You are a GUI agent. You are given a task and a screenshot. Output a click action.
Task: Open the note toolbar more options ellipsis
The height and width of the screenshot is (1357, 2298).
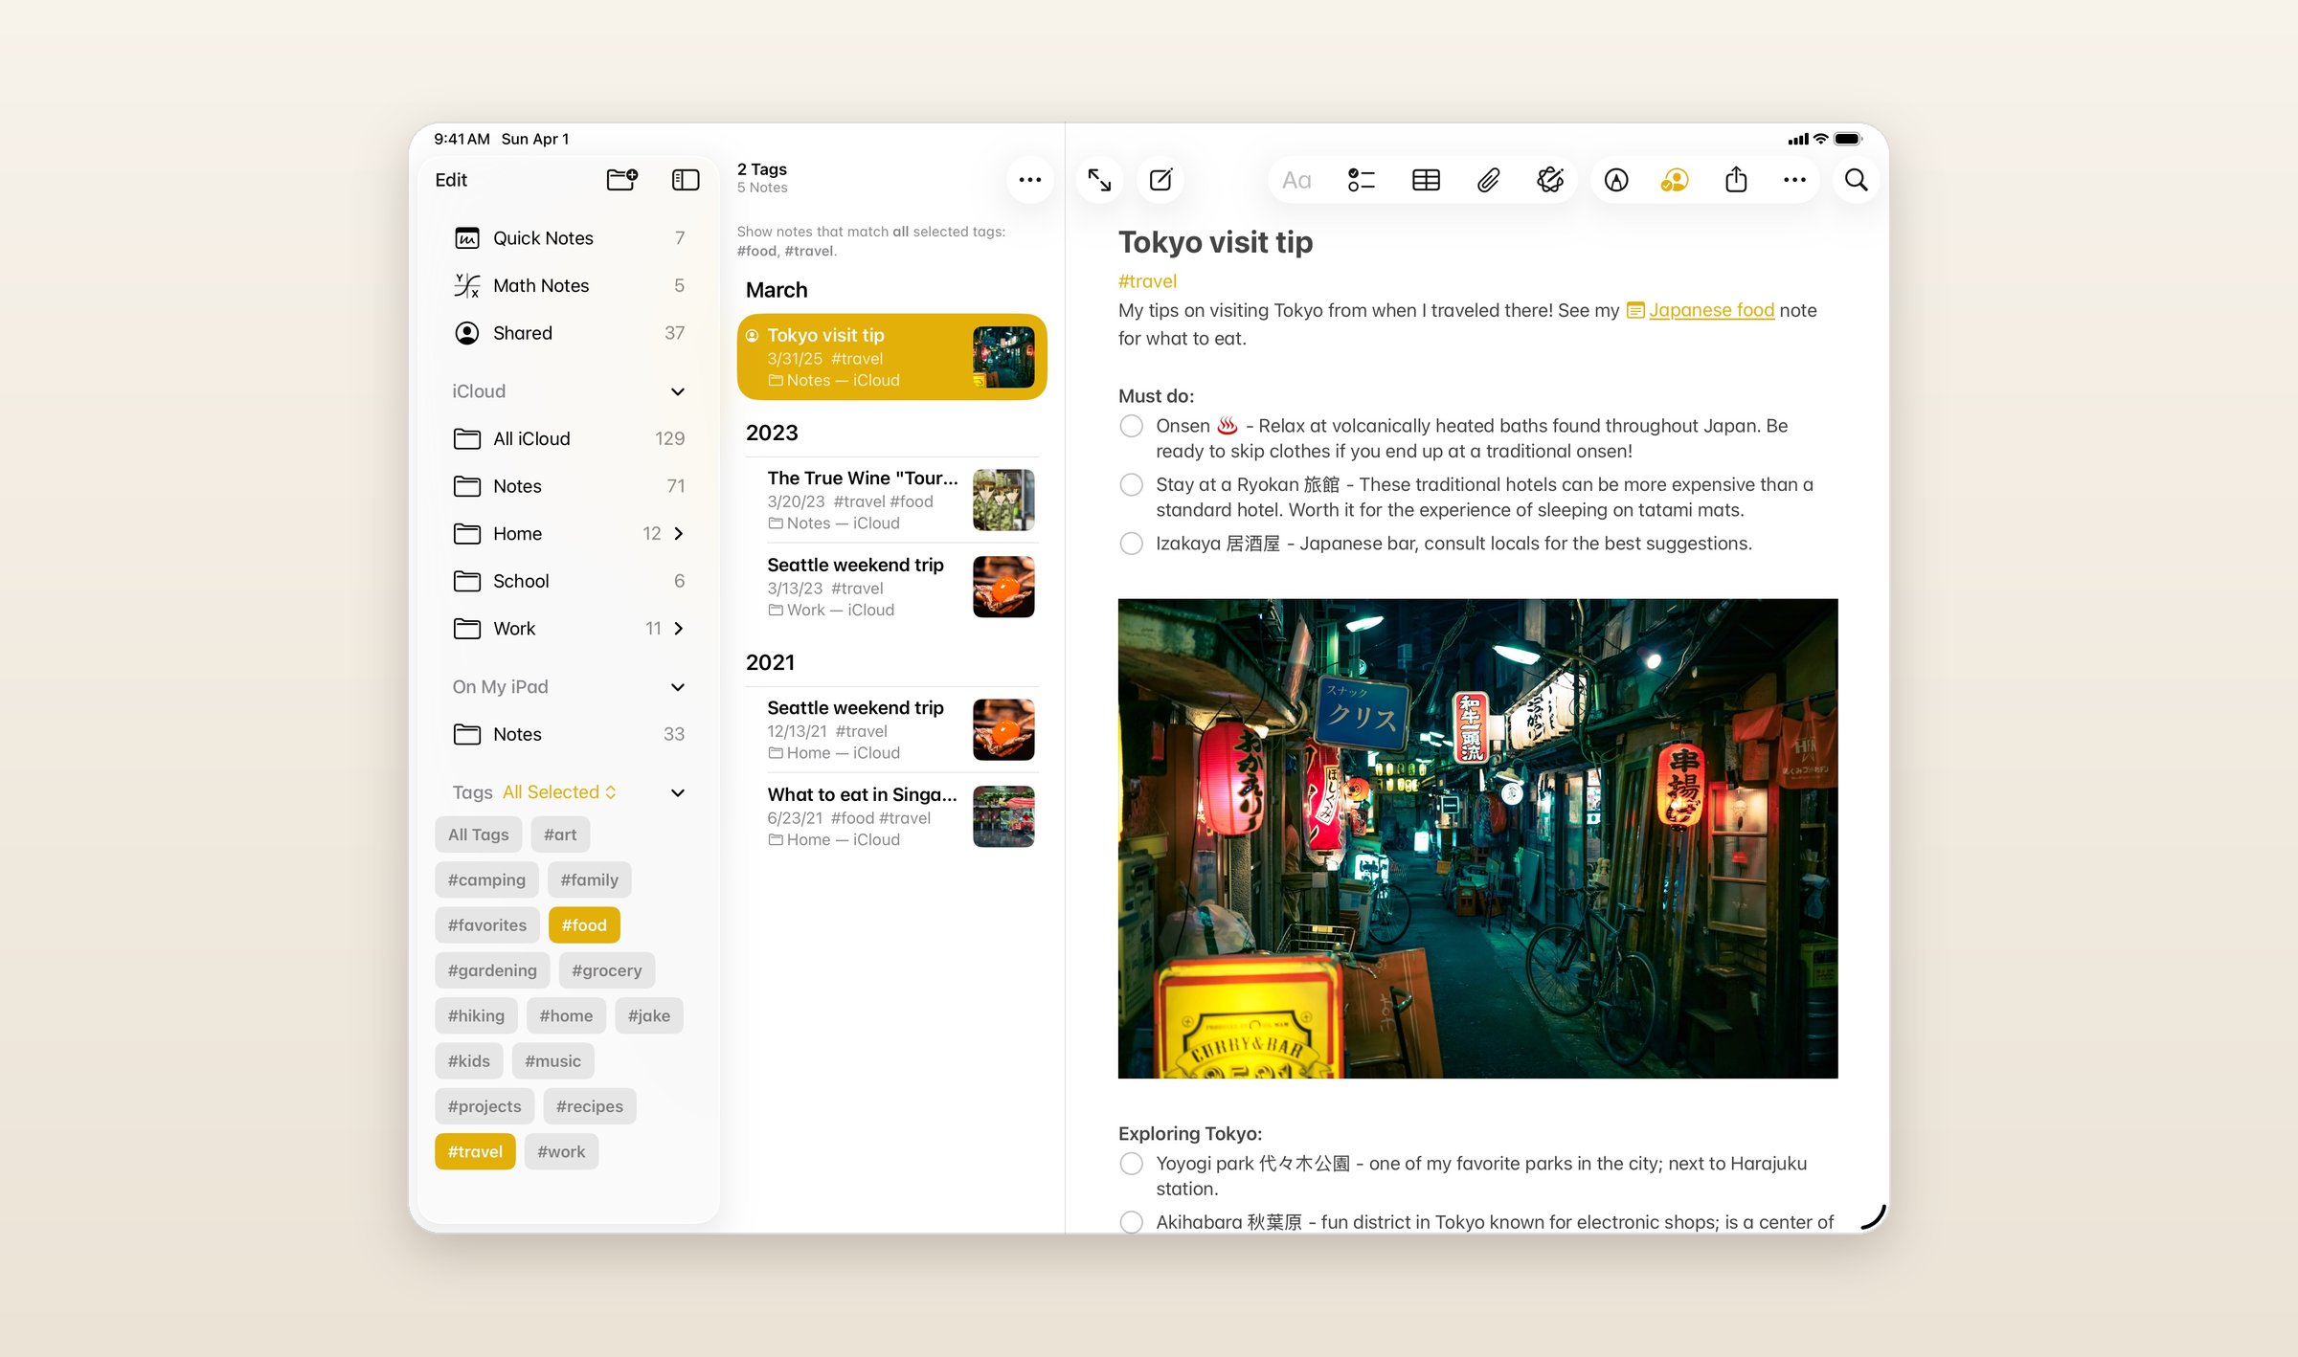[x=1794, y=180]
